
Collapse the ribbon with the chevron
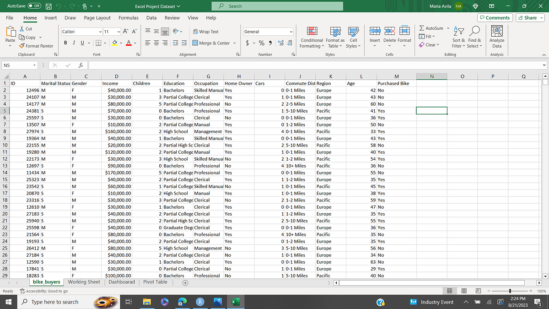point(544,54)
